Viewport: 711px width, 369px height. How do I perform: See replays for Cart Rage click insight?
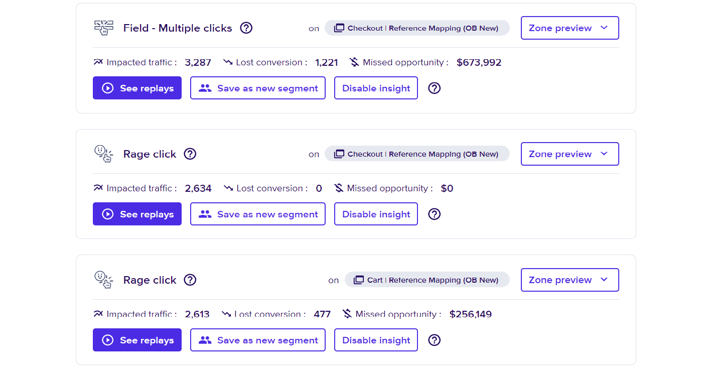pos(137,340)
